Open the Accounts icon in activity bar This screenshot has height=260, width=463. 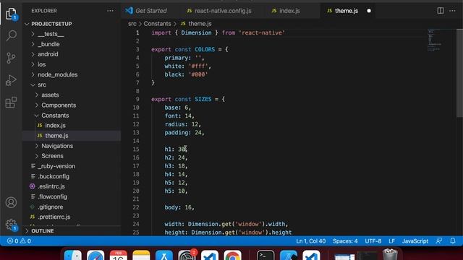click(x=11, y=202)
